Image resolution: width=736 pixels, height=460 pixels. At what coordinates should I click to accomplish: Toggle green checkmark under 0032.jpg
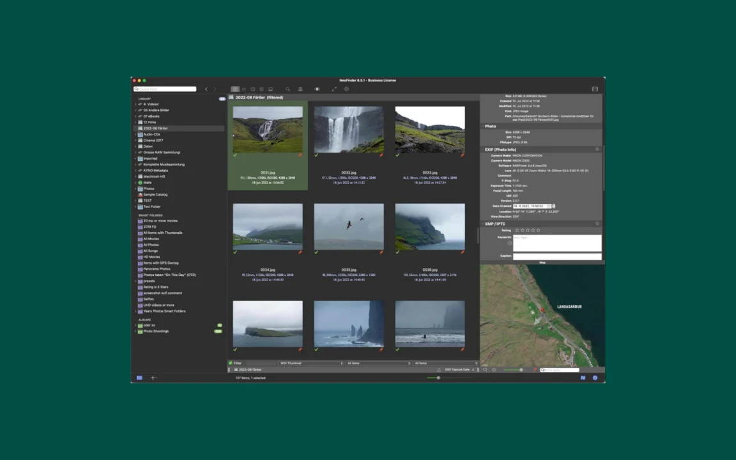click(x=316, y=155)
